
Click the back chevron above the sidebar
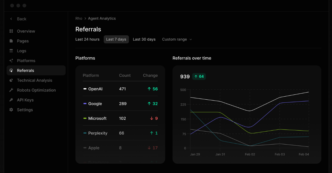tap(11, 19)
